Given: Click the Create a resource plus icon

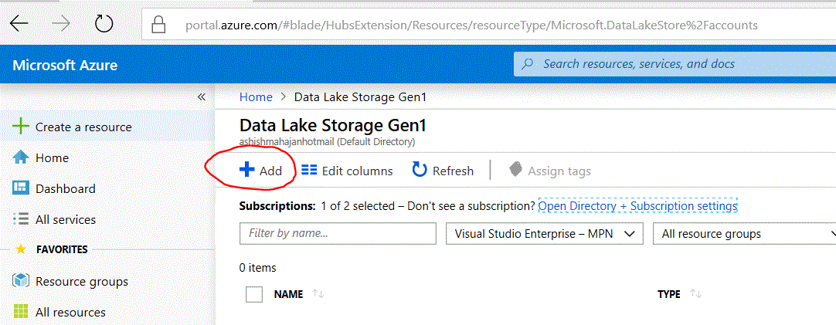Looking at the screenshot, I should pos(21,127).
